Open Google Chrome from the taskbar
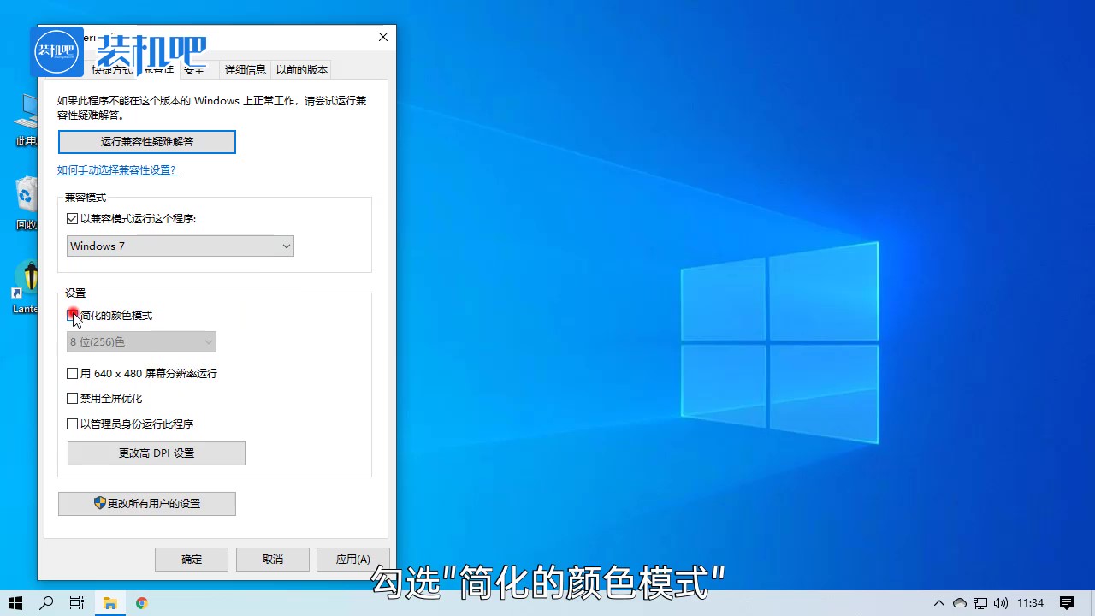Image resolution: width=1095 pixels, height=616 pixels. click(141, 603)
